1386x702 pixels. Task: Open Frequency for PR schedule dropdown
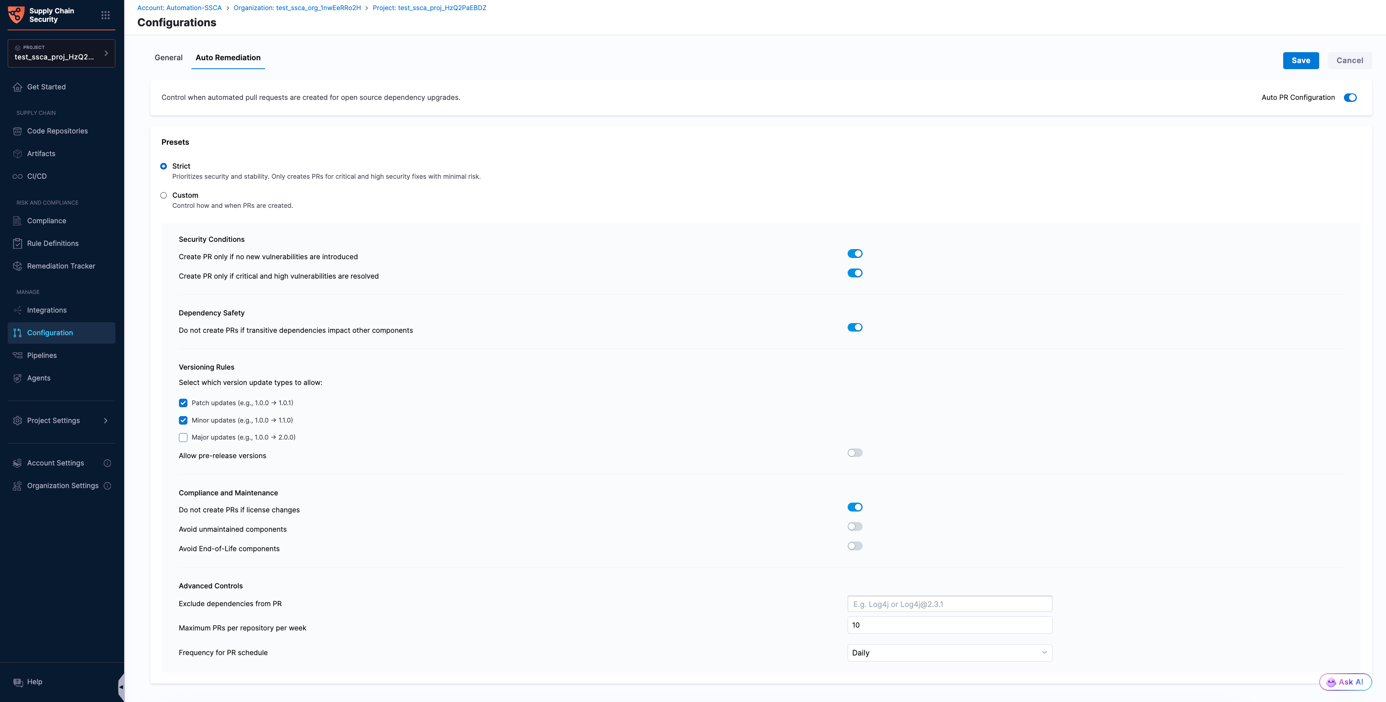coord(949,653)
